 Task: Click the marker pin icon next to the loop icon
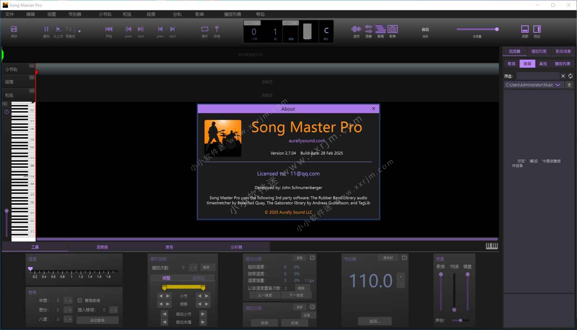(217, 29)
